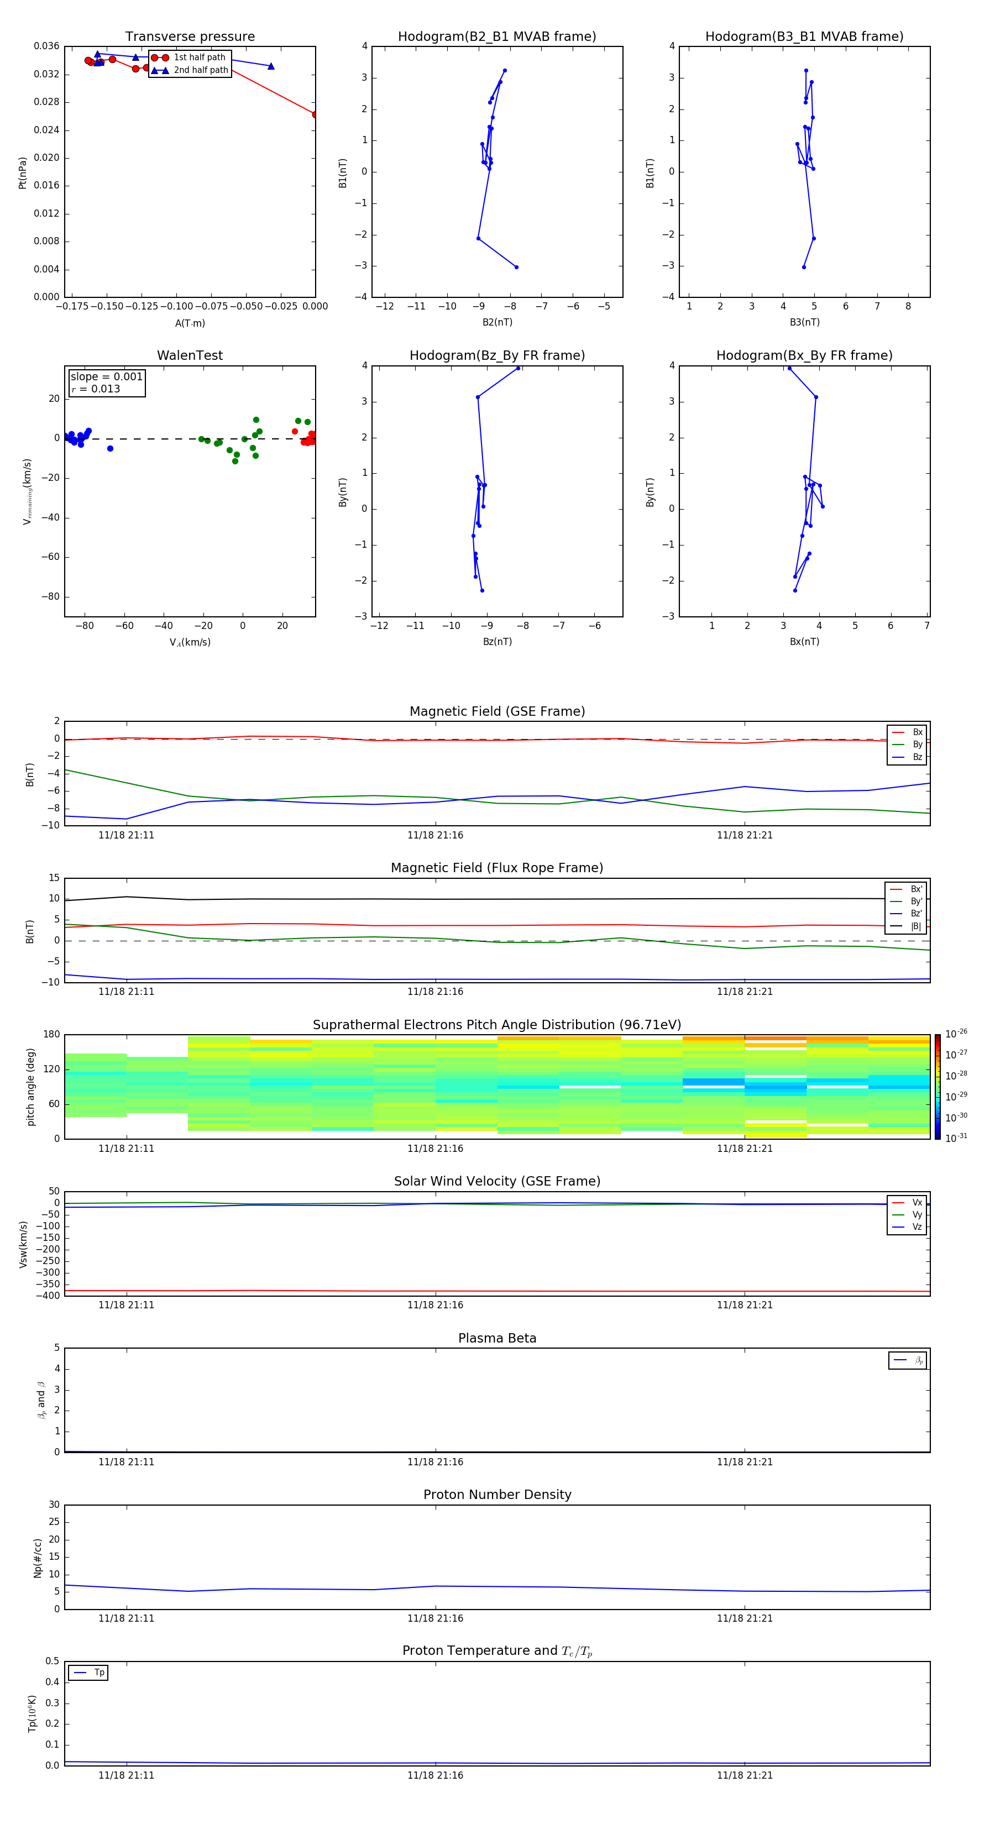Click the Bx legend entry in GSE magnetic field
The image size is (995, 1824).
[x=907, y=732]
